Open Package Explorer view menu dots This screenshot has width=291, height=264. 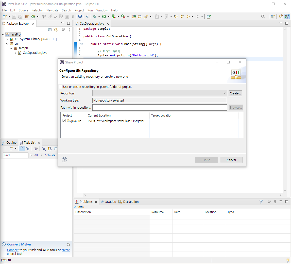pyautogui.click(x=69, y=29)
